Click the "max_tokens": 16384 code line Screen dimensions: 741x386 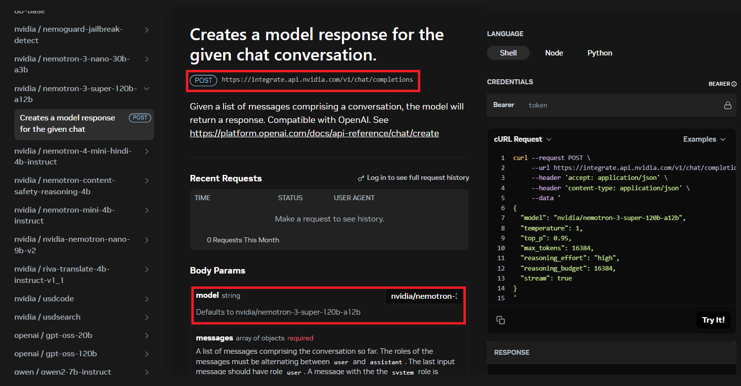tap(557, 248)
